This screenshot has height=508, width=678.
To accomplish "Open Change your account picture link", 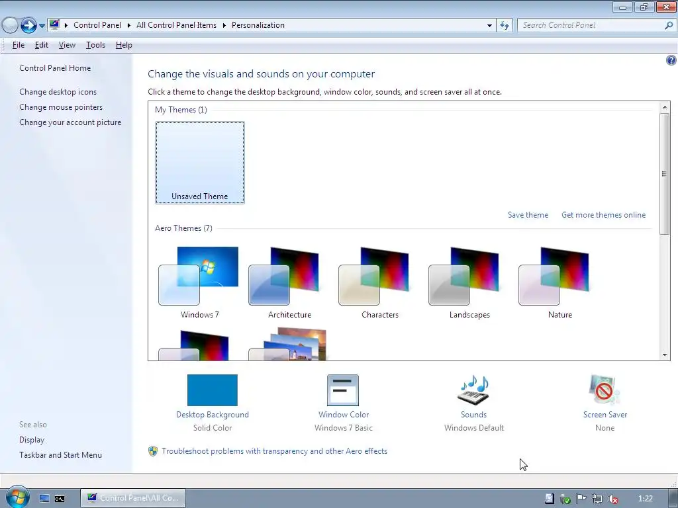I will pyautogui.click(x=70, y=122).
